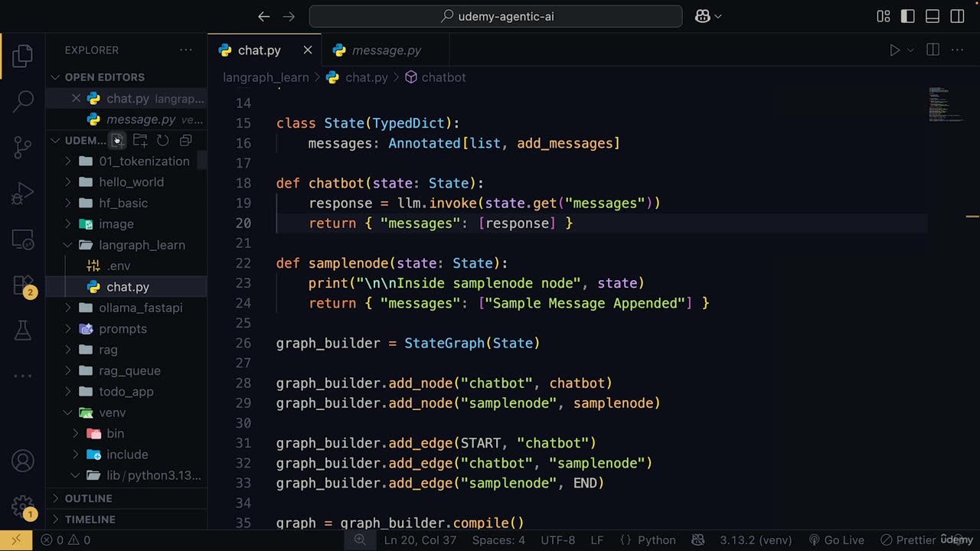Expand the include folder under venv

[x=126, y=455]
